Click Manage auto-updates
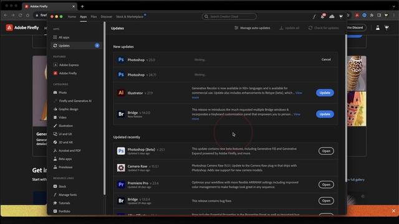The width and height of the screenshot is (399, 224). (x=252, y=28)
